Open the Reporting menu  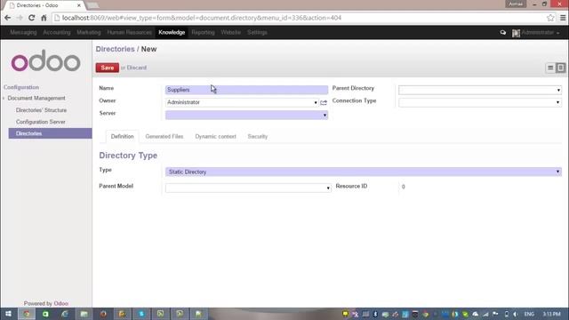(203, 32)
